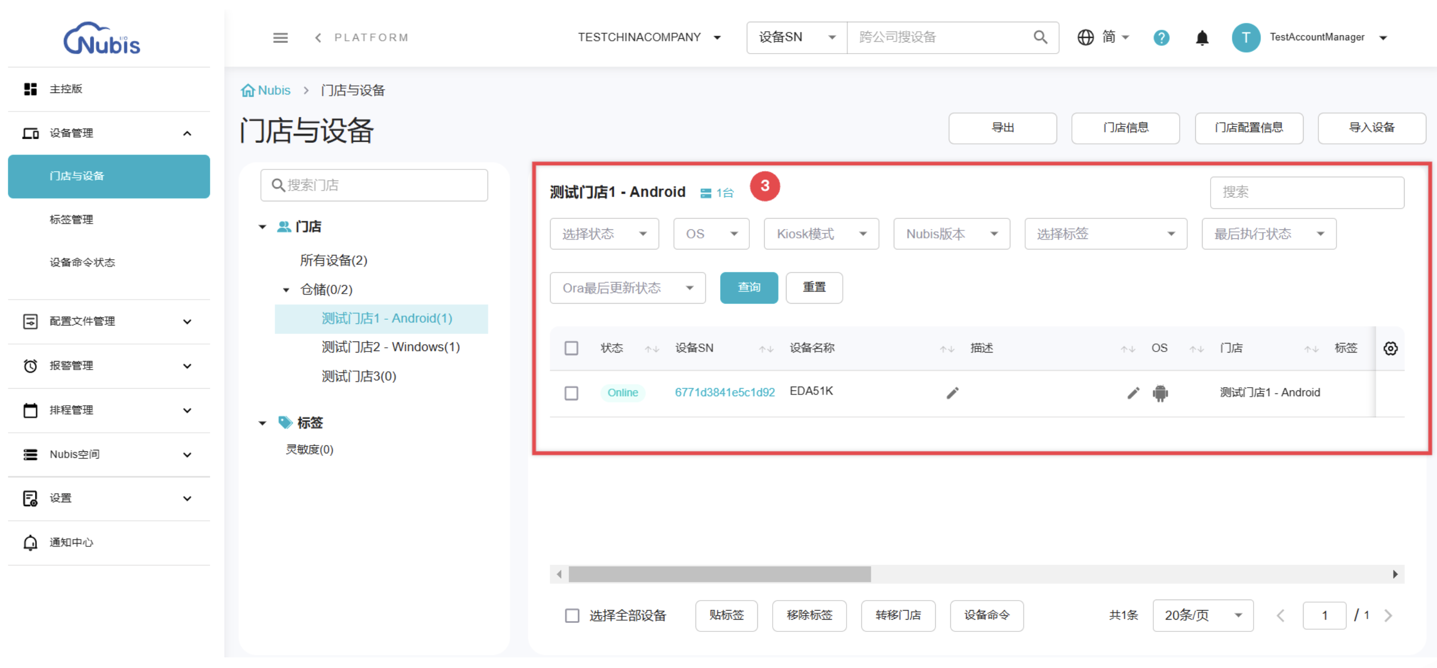
Task: Open the 20条/页 page size dropdown
Action: (x=1202, y=615)
